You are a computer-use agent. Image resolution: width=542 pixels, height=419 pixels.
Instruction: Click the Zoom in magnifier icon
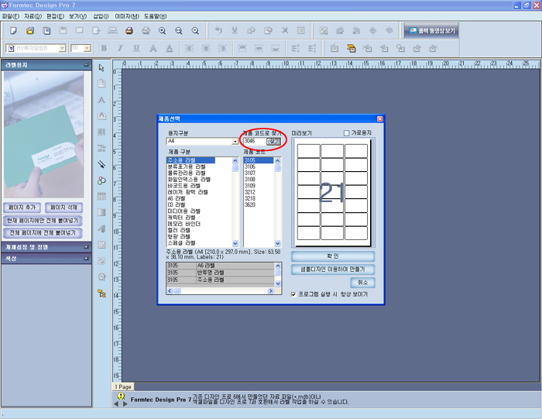[162, 31]
